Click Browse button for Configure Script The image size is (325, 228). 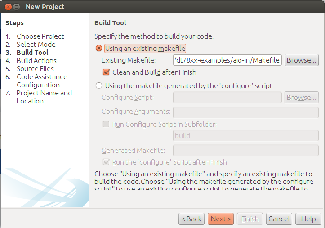click(x=301, y=98)
